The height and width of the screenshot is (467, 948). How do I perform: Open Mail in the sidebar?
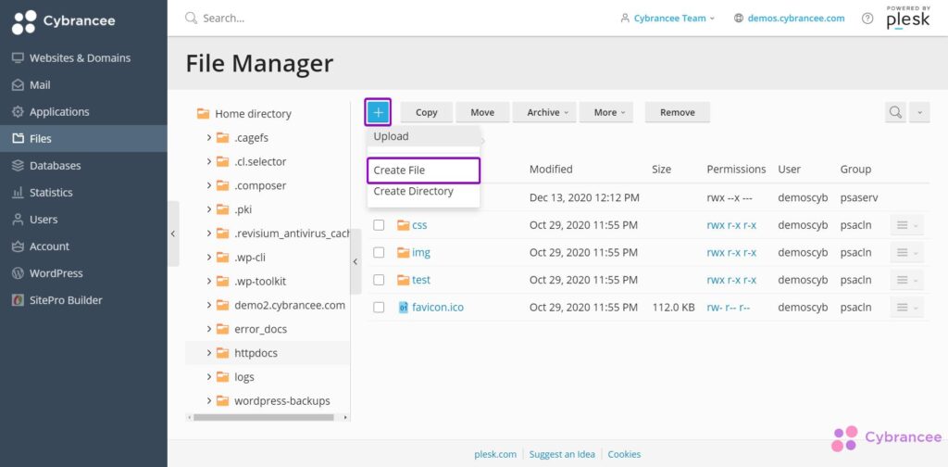[83, 85]
